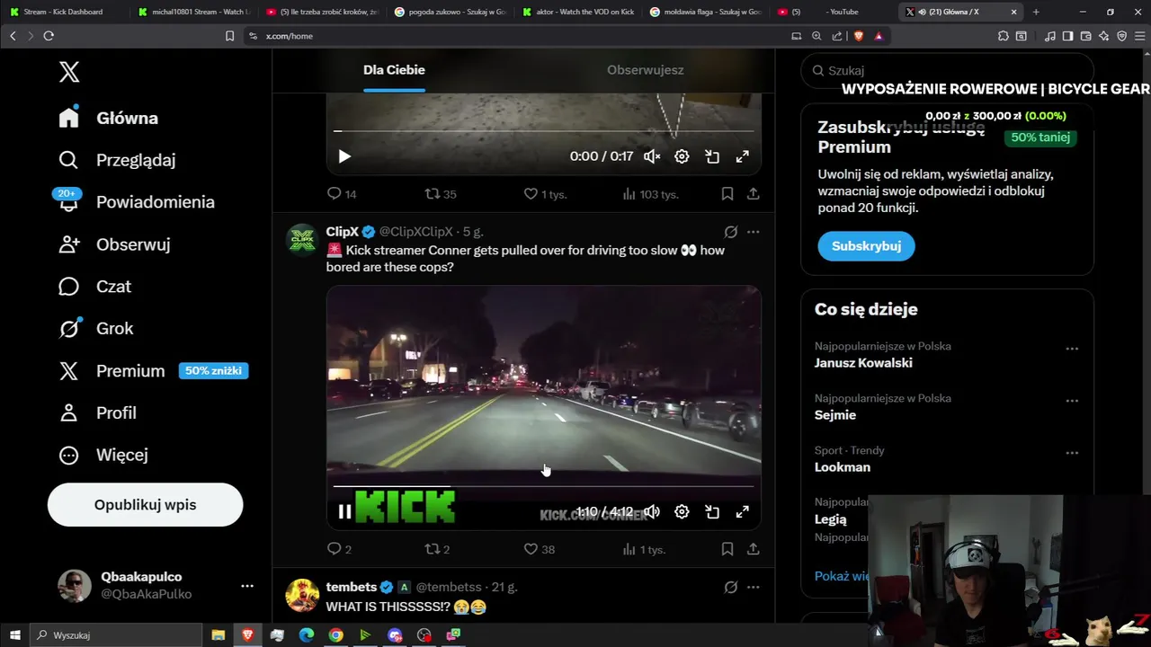Open options for Lookman trend
This screenshot has height=647, width=1151.
pos(1072,453)
